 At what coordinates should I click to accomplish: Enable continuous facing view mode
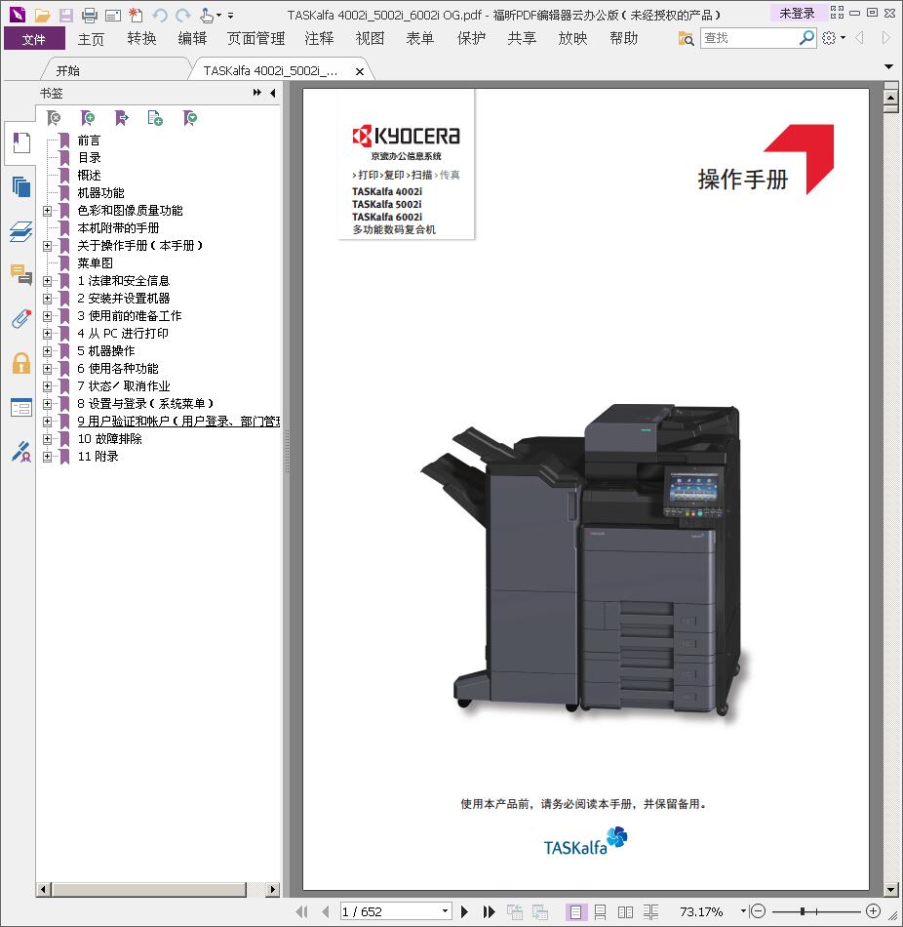(x=650, y=912)
